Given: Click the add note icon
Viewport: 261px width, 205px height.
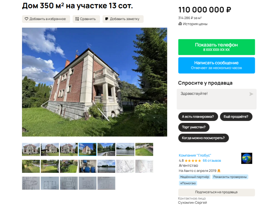Looking at the screenshot, I should 107,19.
